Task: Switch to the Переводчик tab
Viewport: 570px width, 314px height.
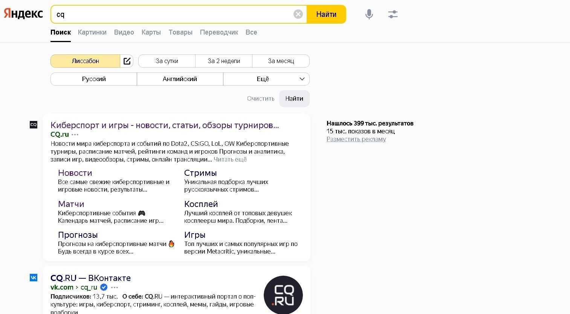Action: 219,32
